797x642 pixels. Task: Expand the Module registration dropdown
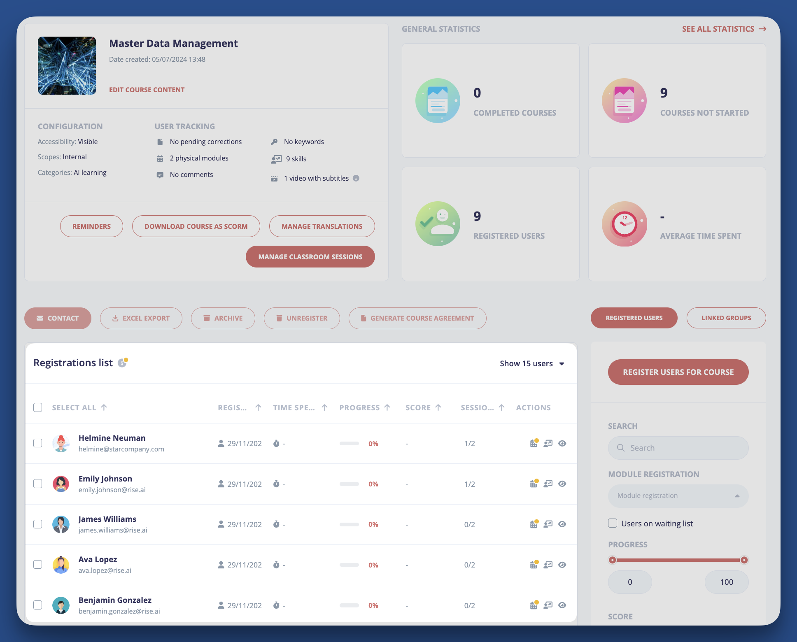[x=678, y=496]
